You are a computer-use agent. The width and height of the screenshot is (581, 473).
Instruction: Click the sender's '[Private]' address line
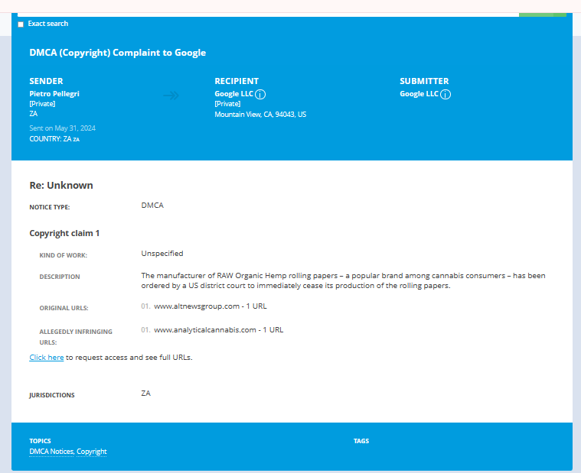click(42, 104)
